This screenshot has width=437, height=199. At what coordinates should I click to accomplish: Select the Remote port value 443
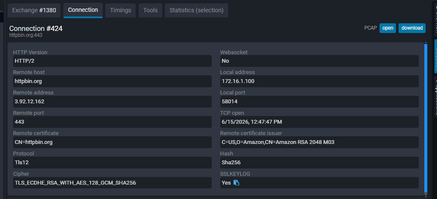[x=112, y=122]
